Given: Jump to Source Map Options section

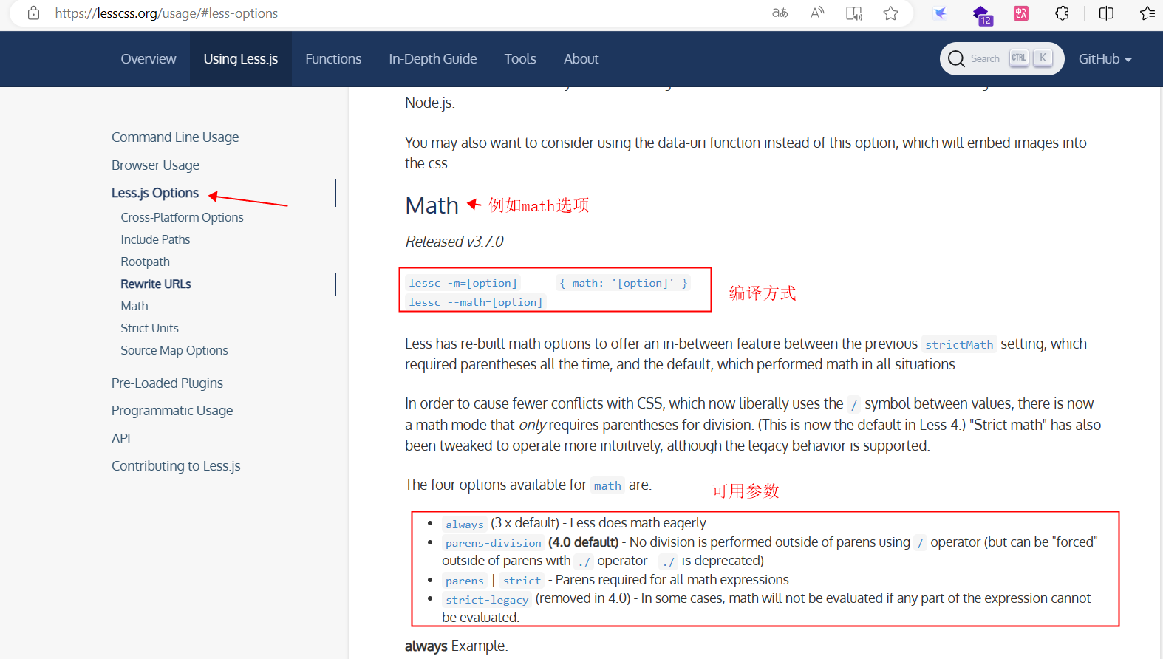Looking at the screenshot, I should (174, 350).
